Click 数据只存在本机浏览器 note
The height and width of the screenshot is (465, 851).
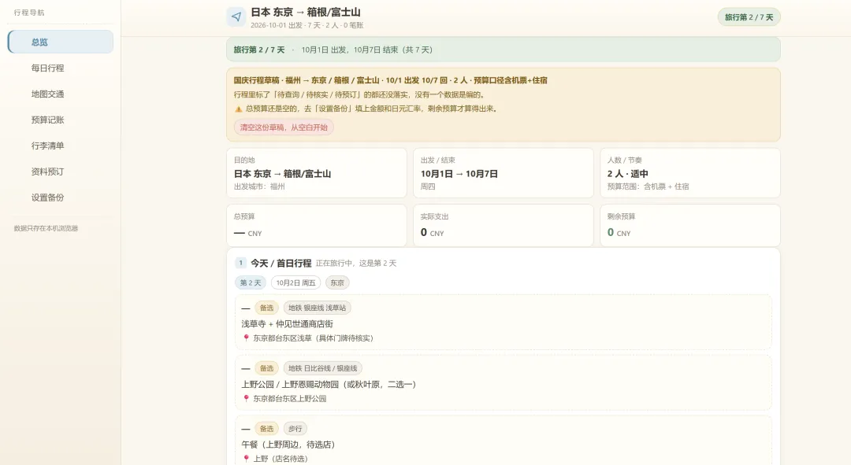[x=46, y=228]
